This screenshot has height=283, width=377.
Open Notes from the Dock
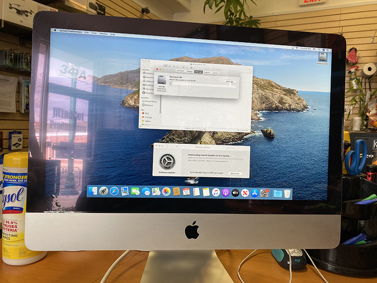[206, 192]
